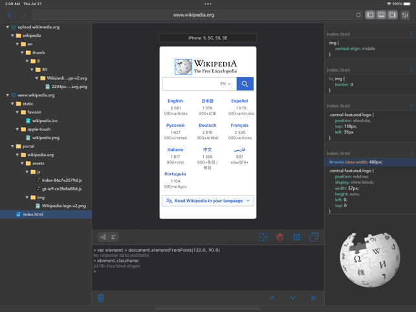Expand Read Wikipedia in your language
Viewport: 416px width, 312px height.
point(208,201)
